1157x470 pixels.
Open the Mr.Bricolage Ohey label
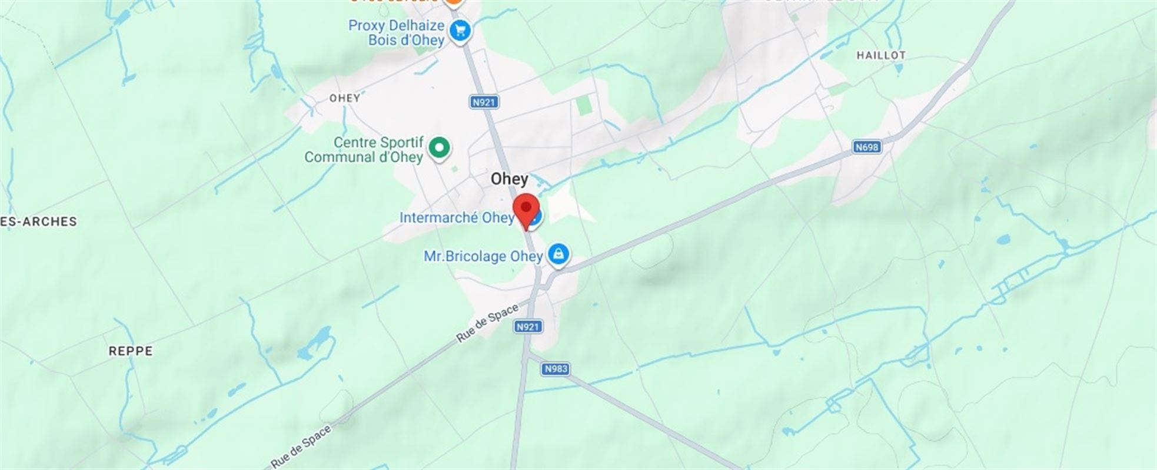(x=483, y=256)
